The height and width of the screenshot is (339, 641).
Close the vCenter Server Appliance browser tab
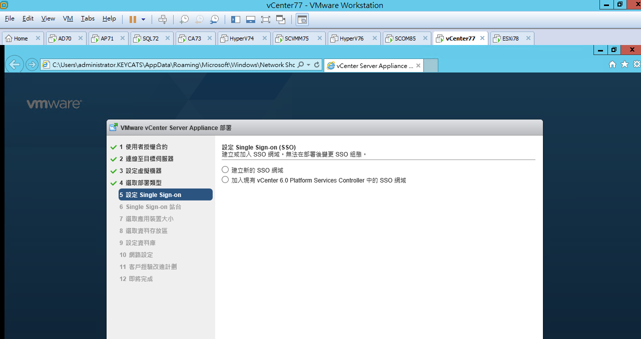[x=418, y=65]
